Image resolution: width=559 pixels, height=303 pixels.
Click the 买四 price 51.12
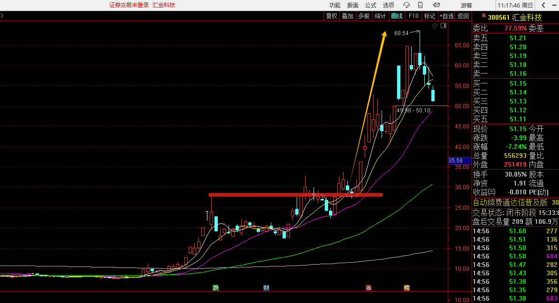[518, 110]
